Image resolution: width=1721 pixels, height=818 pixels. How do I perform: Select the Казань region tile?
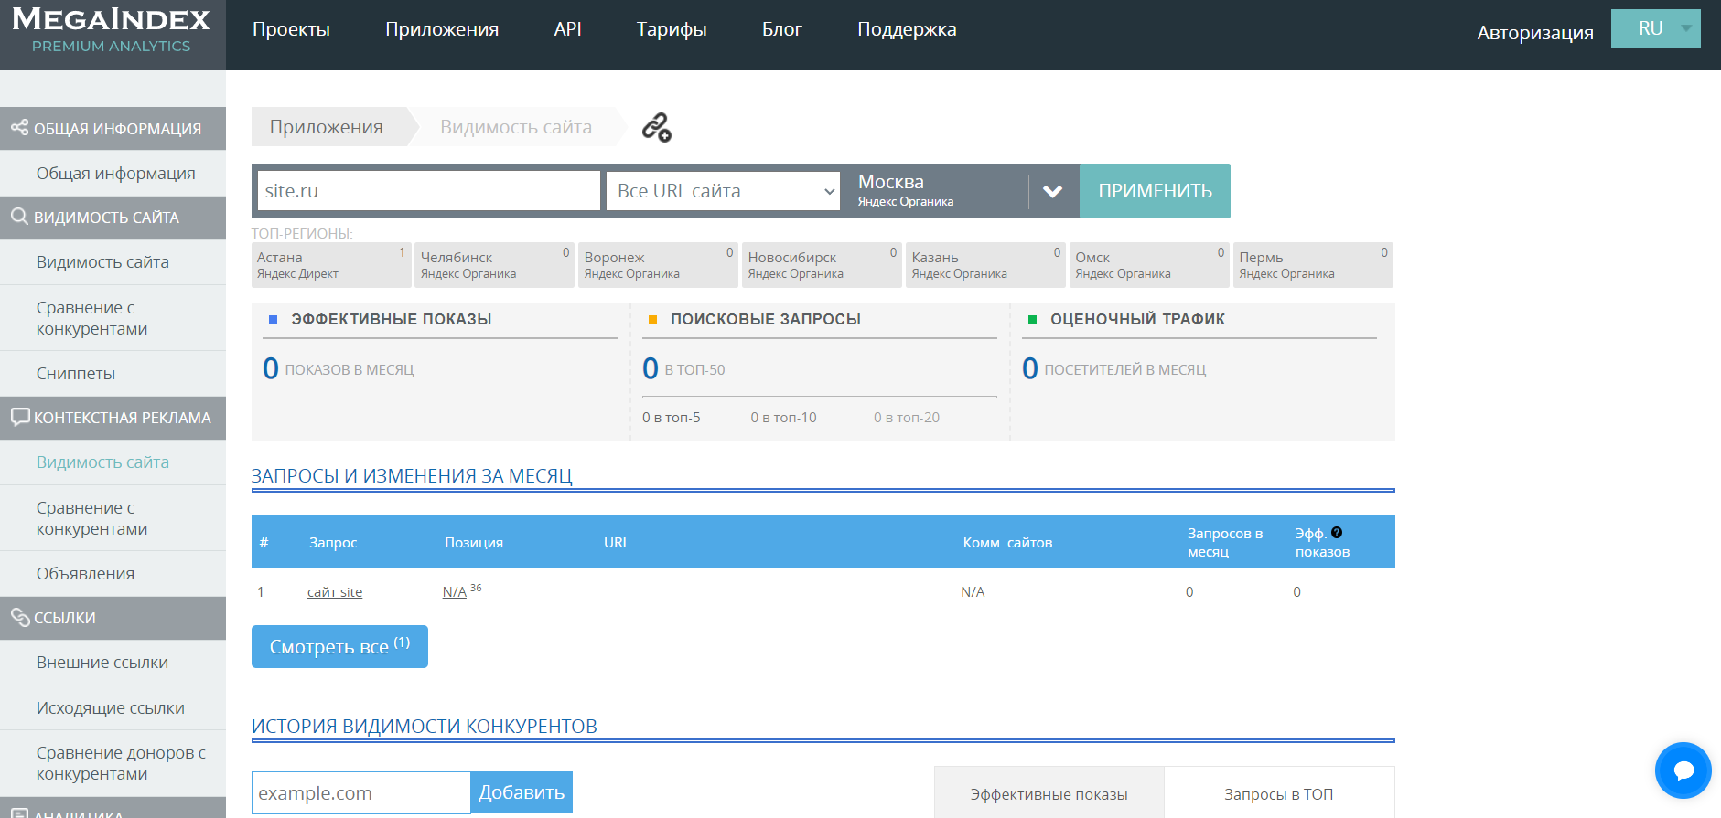pos(986,265)
